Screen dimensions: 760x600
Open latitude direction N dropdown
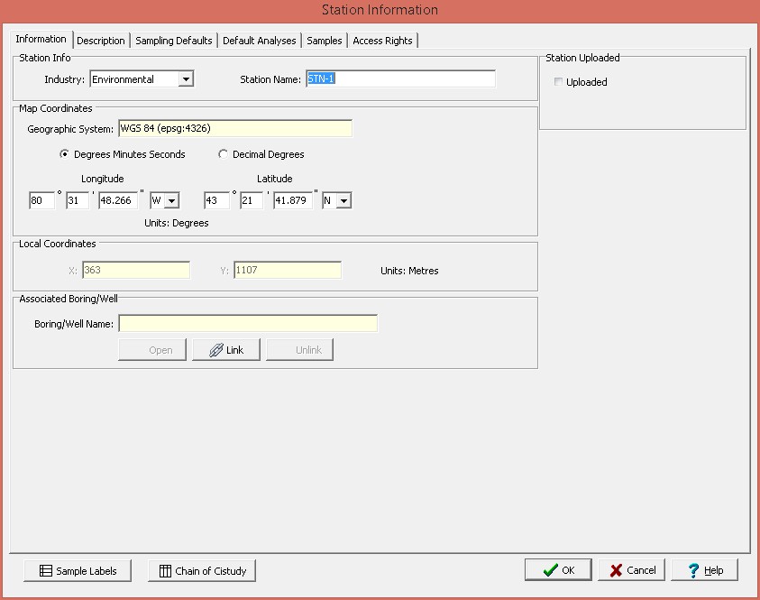click(343, 201)
